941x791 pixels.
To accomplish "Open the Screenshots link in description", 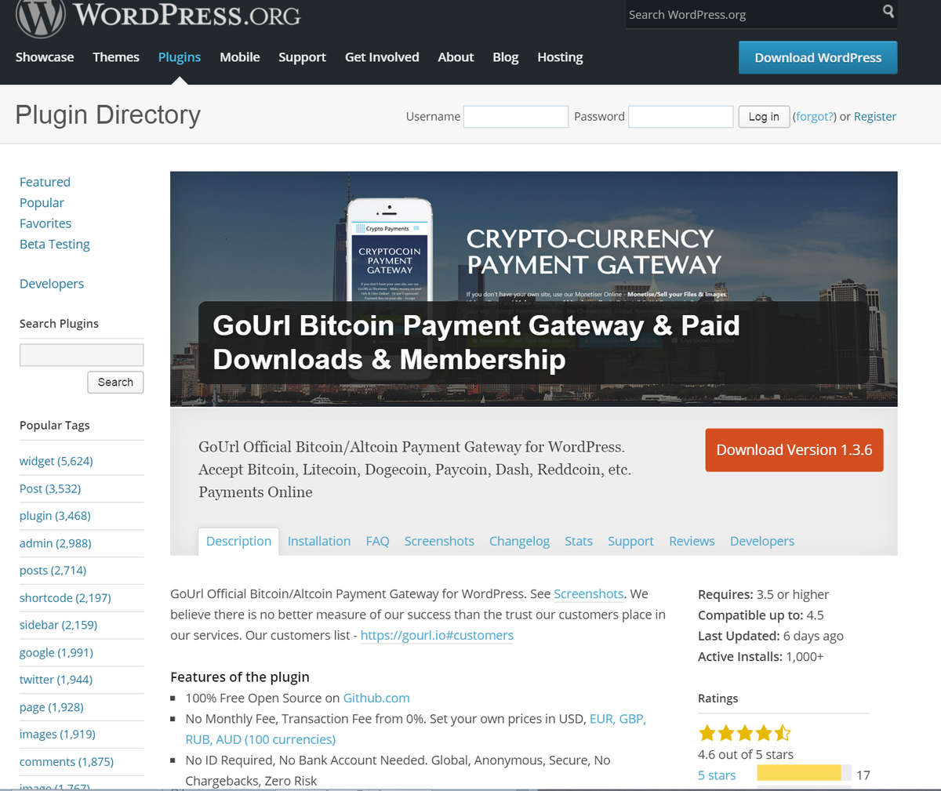I will [x=589, y=593].
